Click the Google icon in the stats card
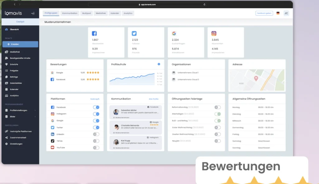The image size is (319, 184). pos(174,34)
